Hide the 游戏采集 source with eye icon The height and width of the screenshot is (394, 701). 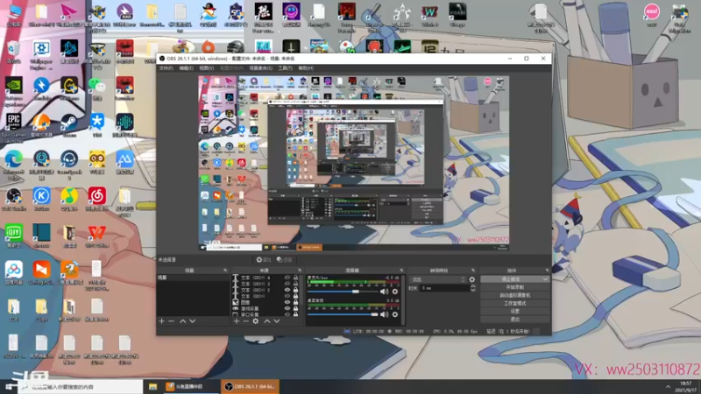tap(287, 309)
